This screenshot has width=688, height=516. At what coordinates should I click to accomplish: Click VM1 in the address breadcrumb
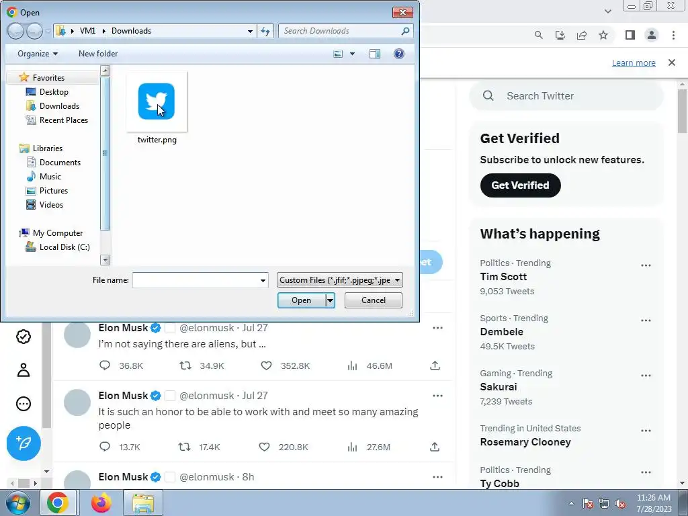[x=87, y=31]
